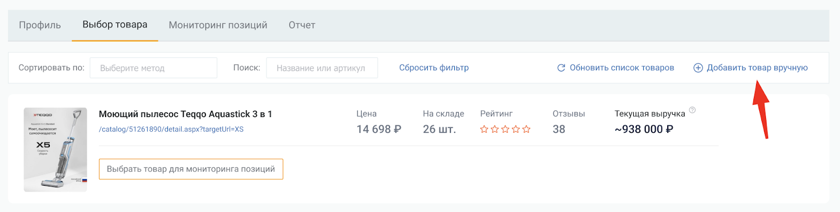The image size is (840, 212).
Task: Click the help icon next to Текущая выручка
Action: tap(692, 110)
